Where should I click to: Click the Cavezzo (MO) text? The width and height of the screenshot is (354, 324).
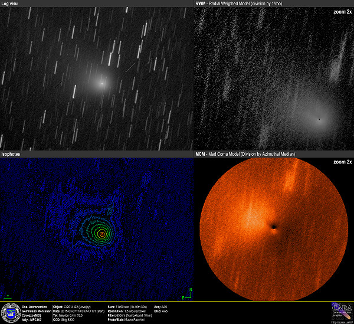[31, 315]
